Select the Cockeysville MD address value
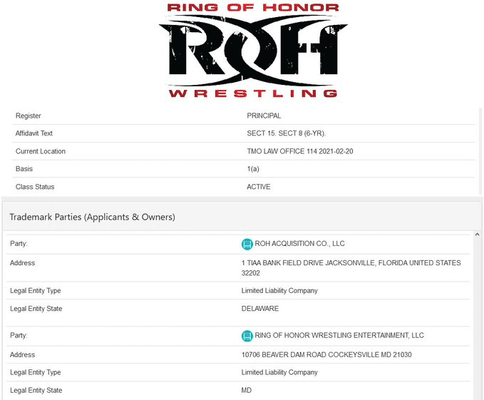The image size is (484, 400). pyautogui.click(x=326, y=354)
